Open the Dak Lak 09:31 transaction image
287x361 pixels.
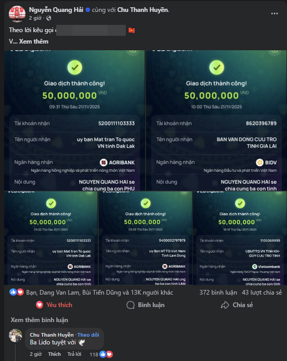point(74,120)
